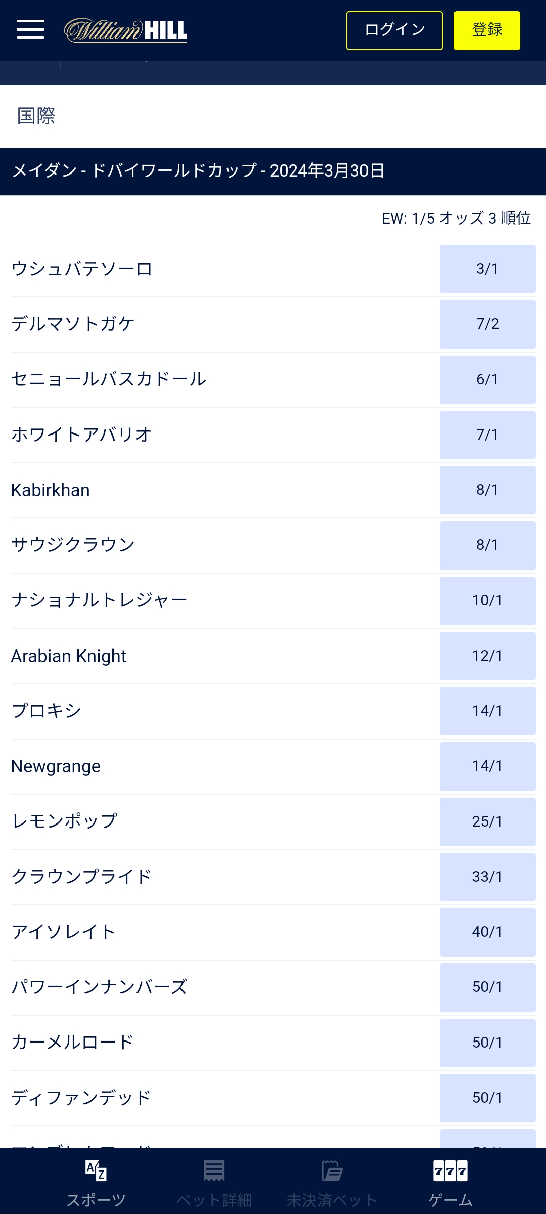Open the hamburger menu

[x=30, y=29]
